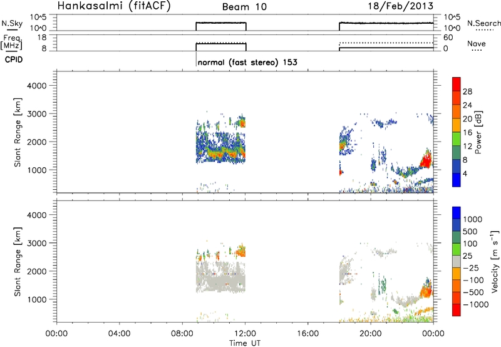The width and height of the screenshot is (501, 347).
Task: Click the Hankasalmi (fitACF) plot title
Action: tap(114, 6)
